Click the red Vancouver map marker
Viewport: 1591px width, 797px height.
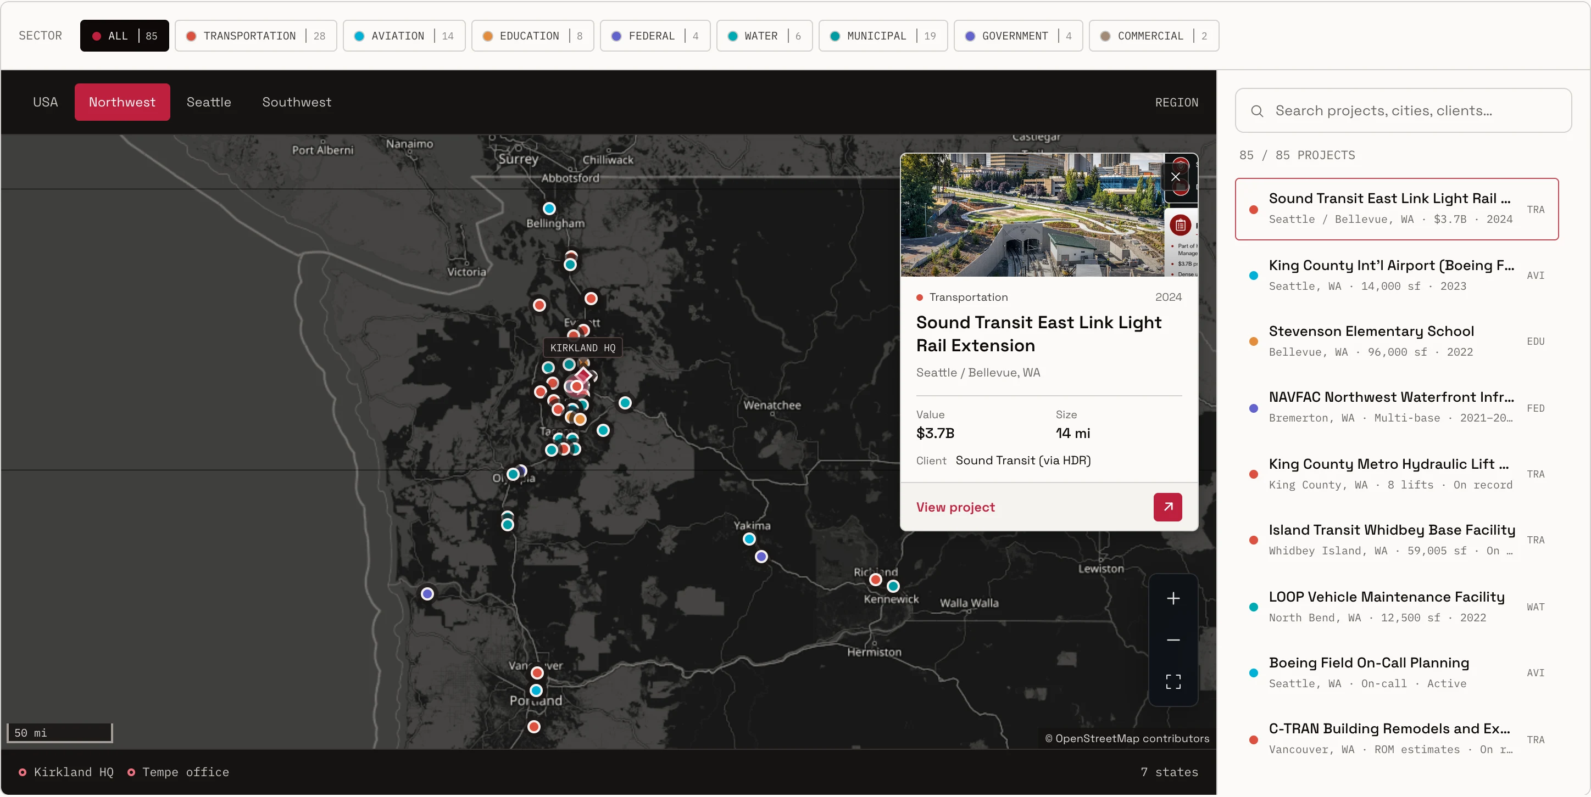(537, 672)
